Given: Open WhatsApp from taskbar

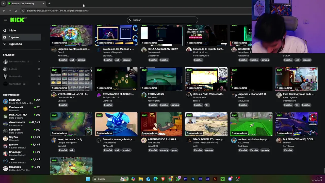Looking at the screenshot, I should (x=178, y=179).
